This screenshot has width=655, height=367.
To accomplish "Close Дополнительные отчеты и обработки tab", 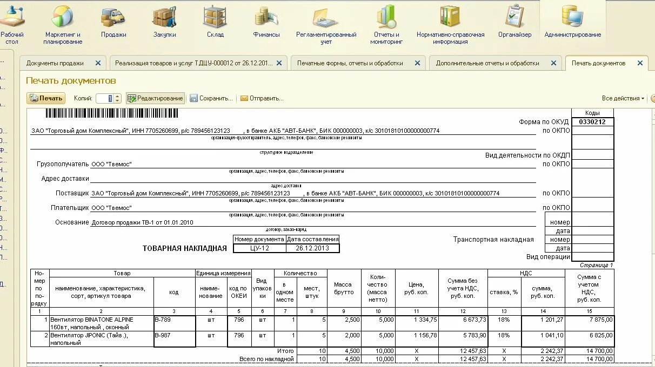I will [x=554, y=63].
